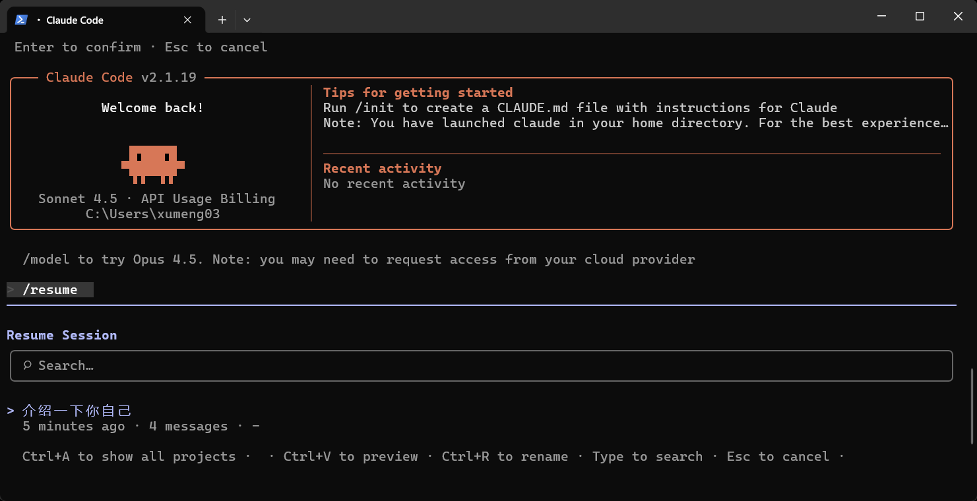The height and width of the screenshot is (501, 977).
Task: Open a new terminal tab with the plus button
Action: click(x=222, y=20)
